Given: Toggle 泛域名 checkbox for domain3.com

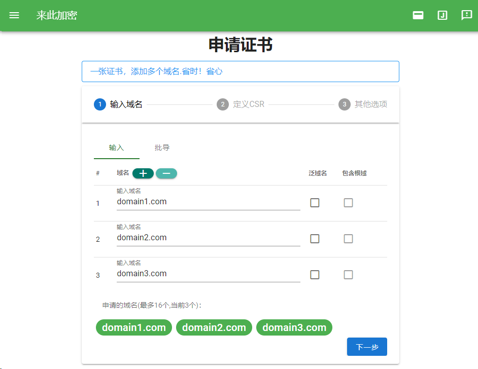Looking at the screenshot, I should [x=315, y=275].
